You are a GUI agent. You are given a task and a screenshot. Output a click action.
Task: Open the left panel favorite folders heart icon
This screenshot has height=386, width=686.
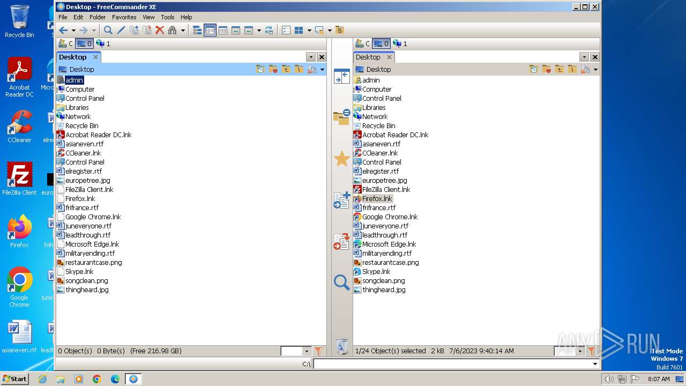click(273, 69)
